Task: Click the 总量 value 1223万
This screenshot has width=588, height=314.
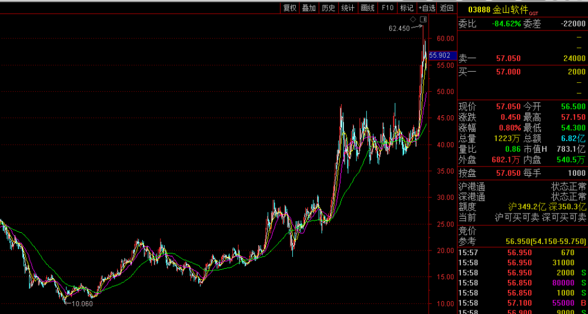Action: pos(507,138)
